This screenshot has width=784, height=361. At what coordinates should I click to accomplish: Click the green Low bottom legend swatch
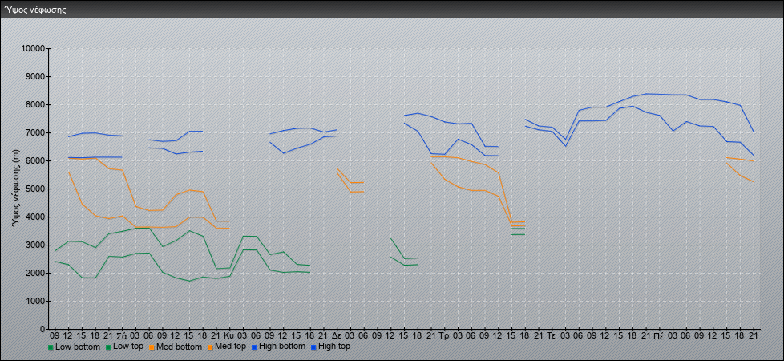(x=51, y=347)
